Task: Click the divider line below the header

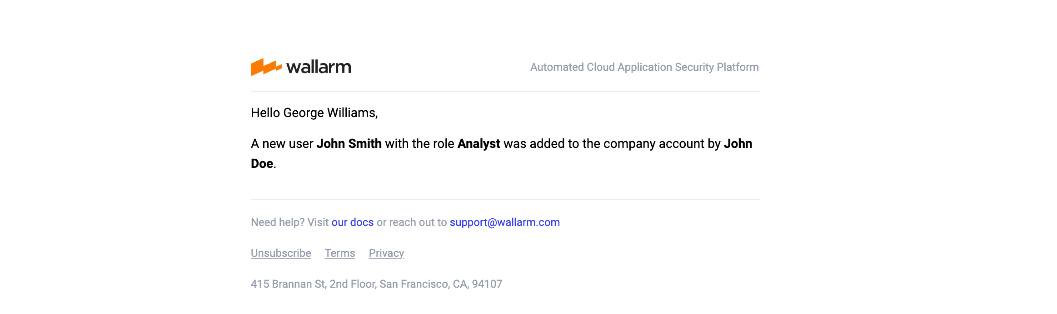Action: tap(505, 91)
